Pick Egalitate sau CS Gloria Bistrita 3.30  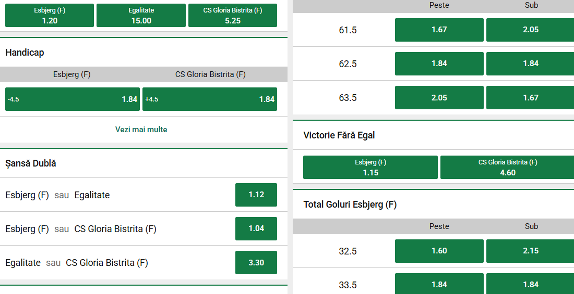point(256,262)
